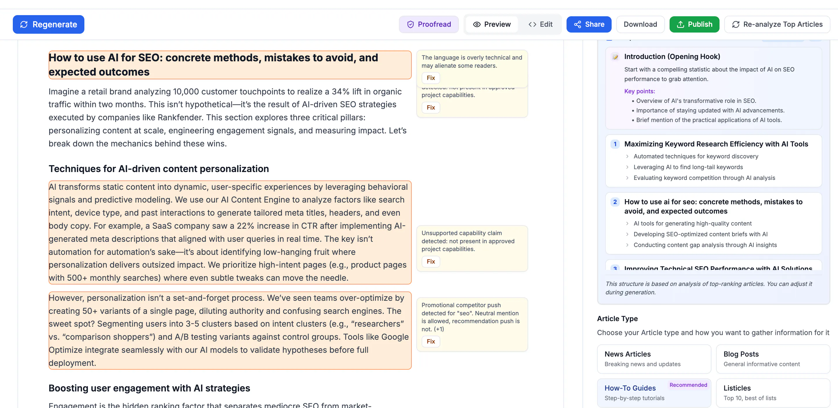Switch to the Edit tab
Screen dimensions: 838x408
(540, 24)
